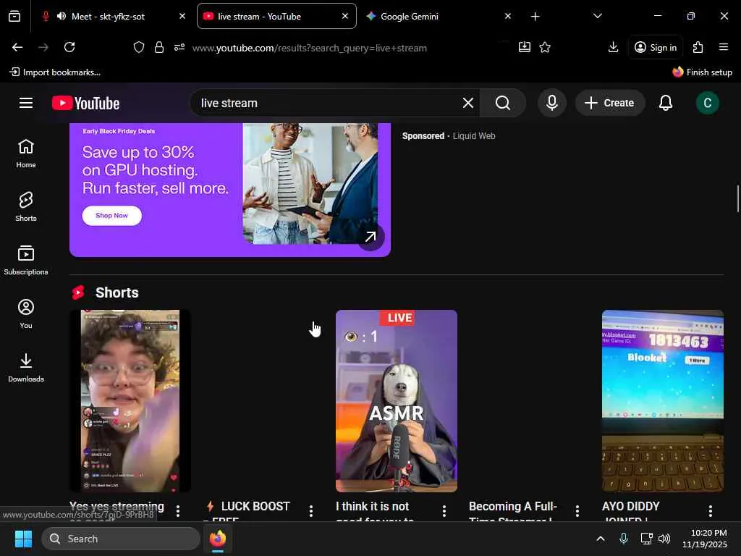741x556 pixels.
Task: Open the extensions puzzle icon
Action: pyautogui.click(x=698, y=47)
